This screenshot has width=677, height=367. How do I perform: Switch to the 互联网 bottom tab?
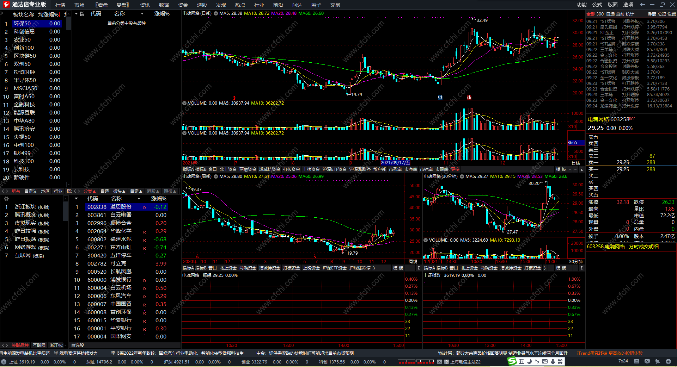pyautogui.click(x=39, y=346)
